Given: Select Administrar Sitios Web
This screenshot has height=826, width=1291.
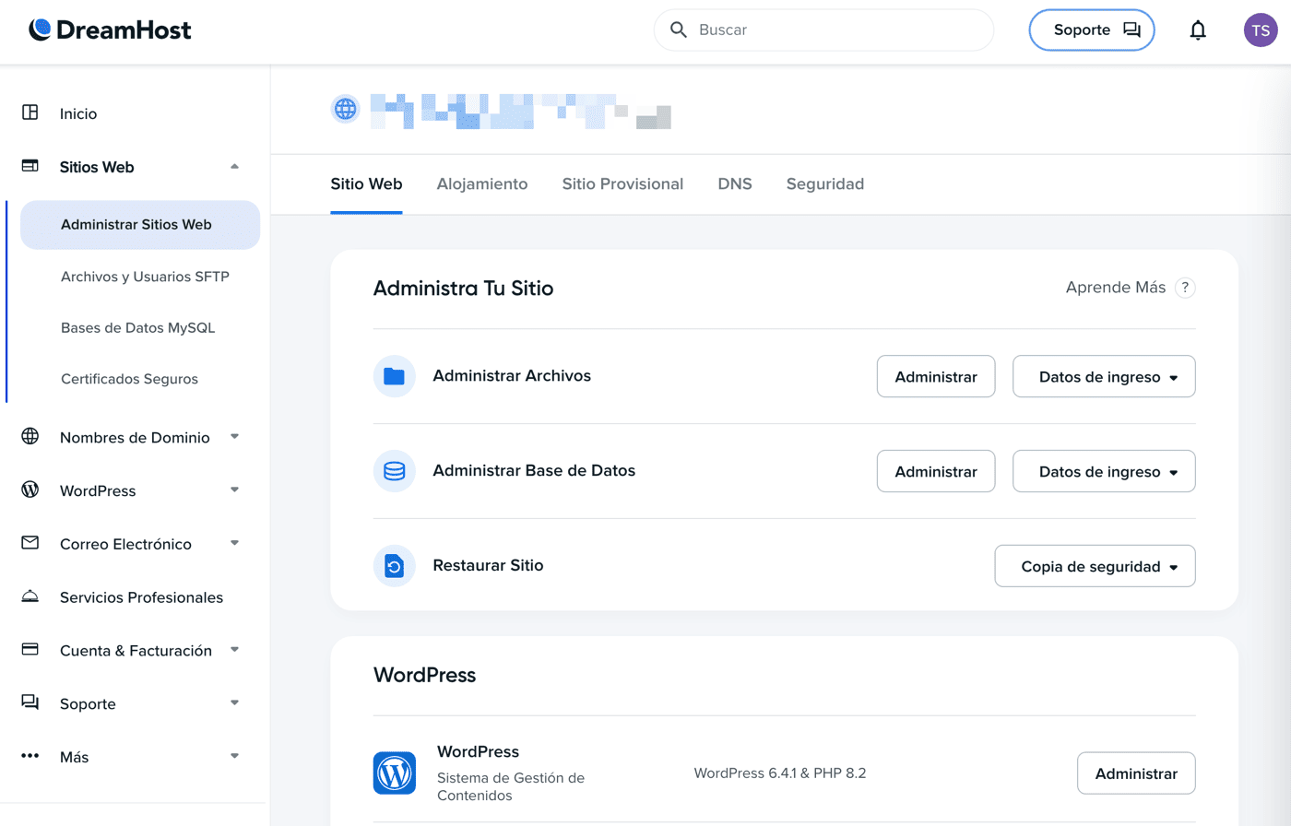Looking at the screenshot, I should tap(140, 225).
